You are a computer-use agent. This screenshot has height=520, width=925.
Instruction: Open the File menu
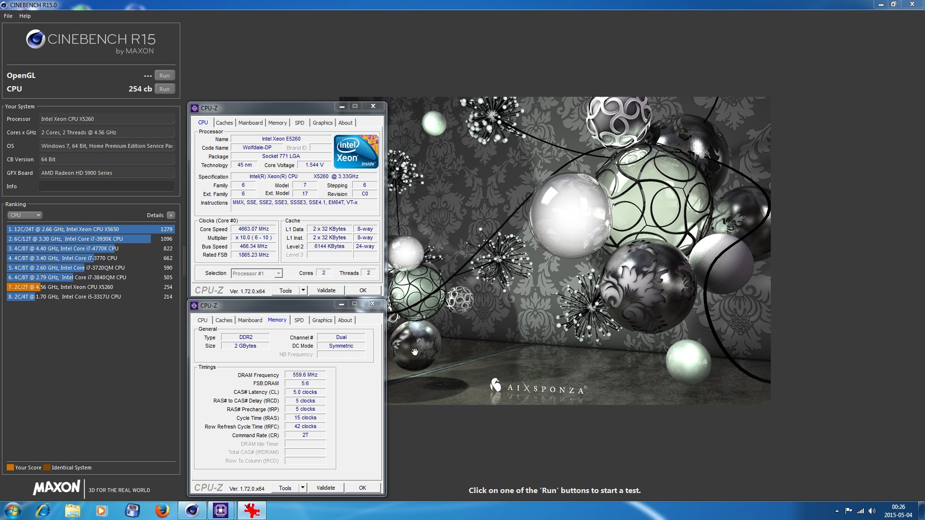(8, 16)
